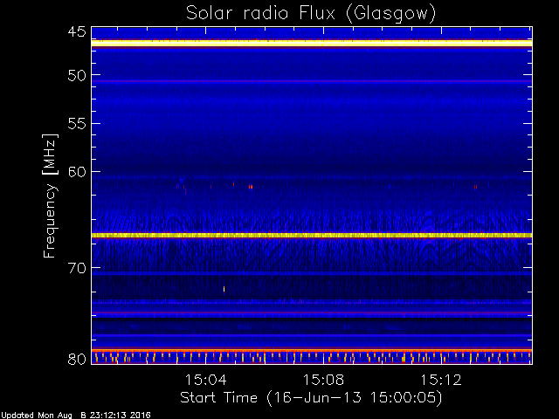
Task: Click the 15:08 time axis label
Action: (x=323, y=381)
